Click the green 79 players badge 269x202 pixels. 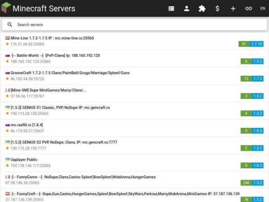tap(246, 199)
